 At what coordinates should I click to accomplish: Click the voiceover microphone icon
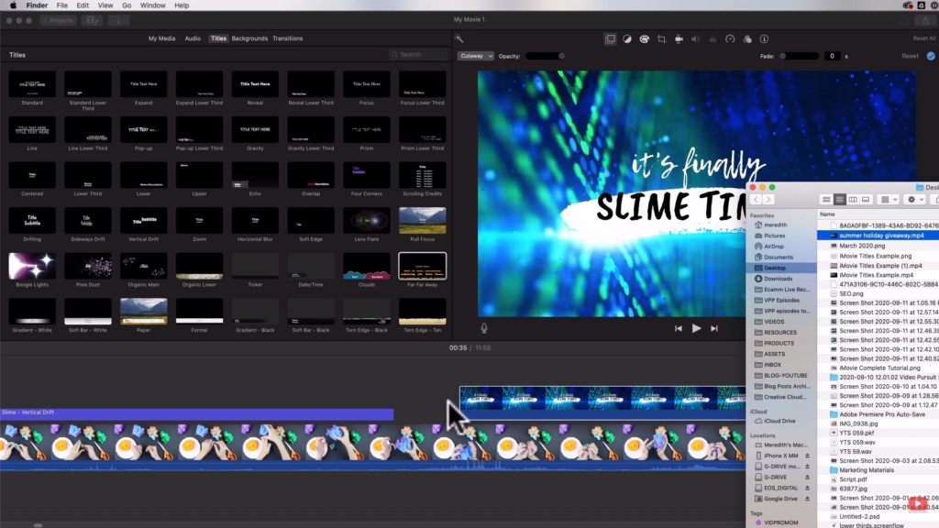[x=484, y=328]
